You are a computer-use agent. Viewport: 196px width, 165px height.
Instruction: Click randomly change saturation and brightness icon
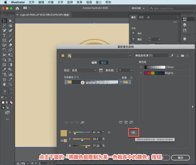pos(126,122)
